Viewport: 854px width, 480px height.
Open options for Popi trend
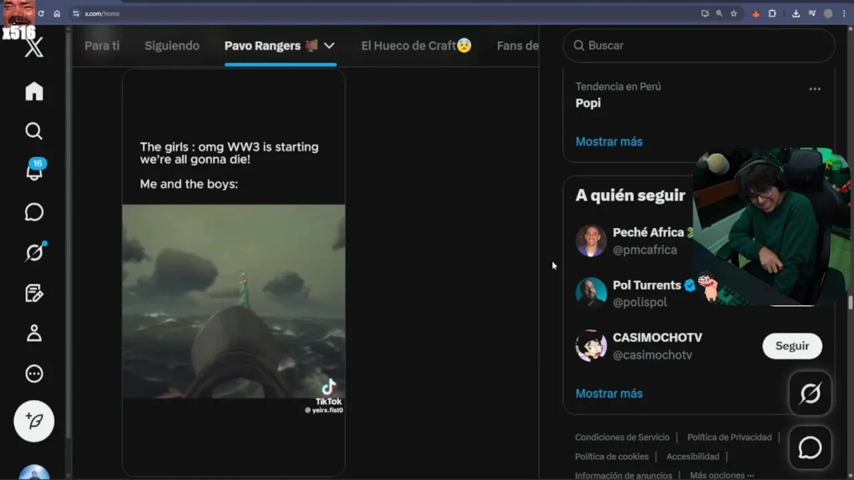[815, 89]
